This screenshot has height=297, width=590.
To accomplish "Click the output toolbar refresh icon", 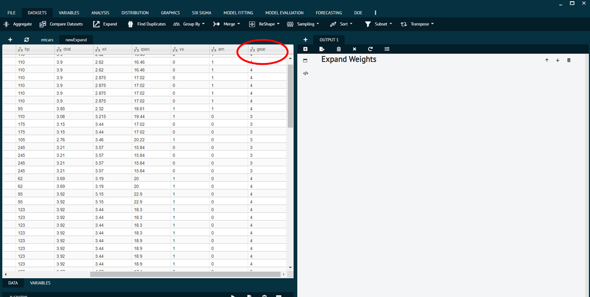I will click(x=370, y=49).
